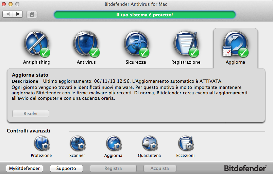Image resolution: width=273 pixels, height=174 pixels.
Task: Open the Quarantena icon
Action: click(x=150, y=143)
